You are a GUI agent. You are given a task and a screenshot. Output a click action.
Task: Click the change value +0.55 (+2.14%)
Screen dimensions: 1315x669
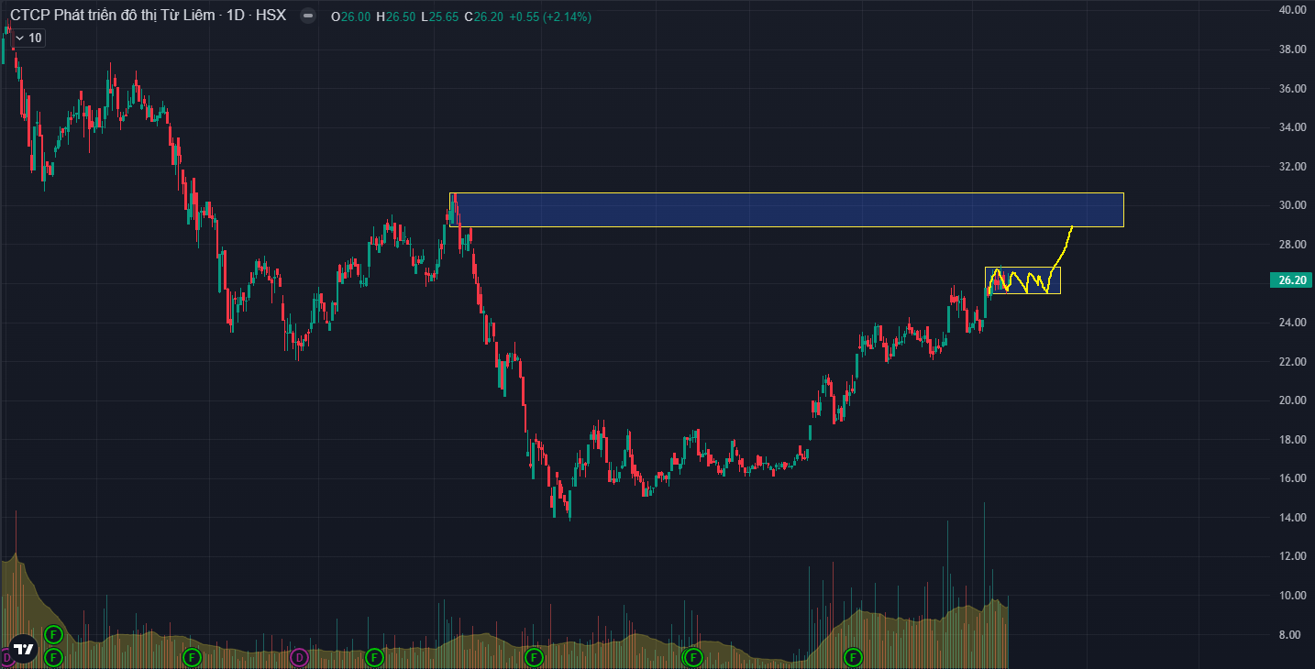550,17
